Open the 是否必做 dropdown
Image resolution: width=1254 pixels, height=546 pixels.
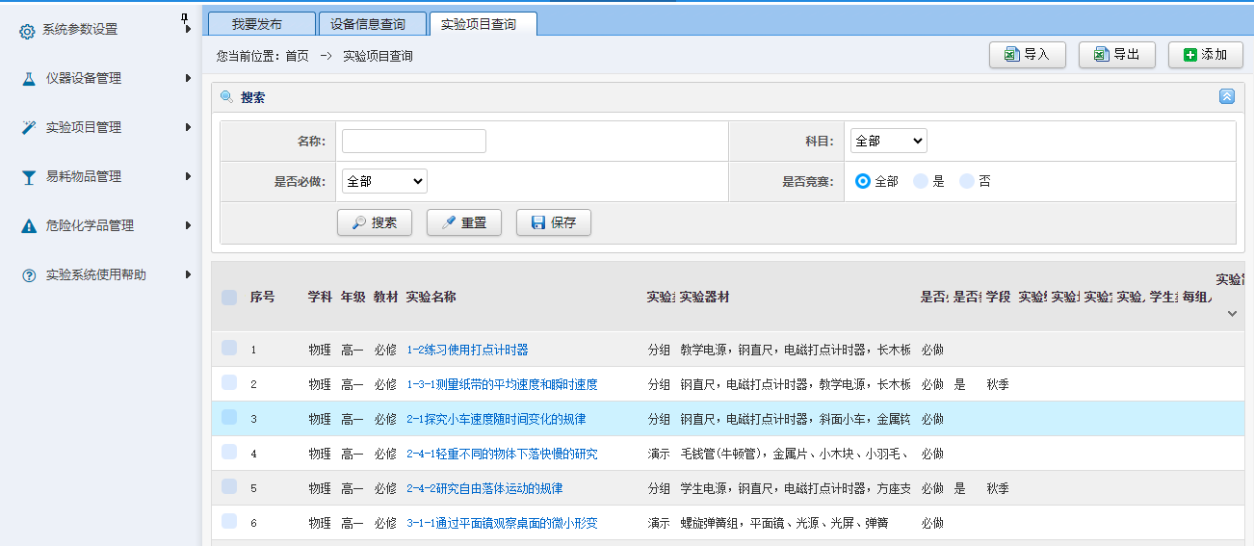pyautogui.click(x=384, y=181)
